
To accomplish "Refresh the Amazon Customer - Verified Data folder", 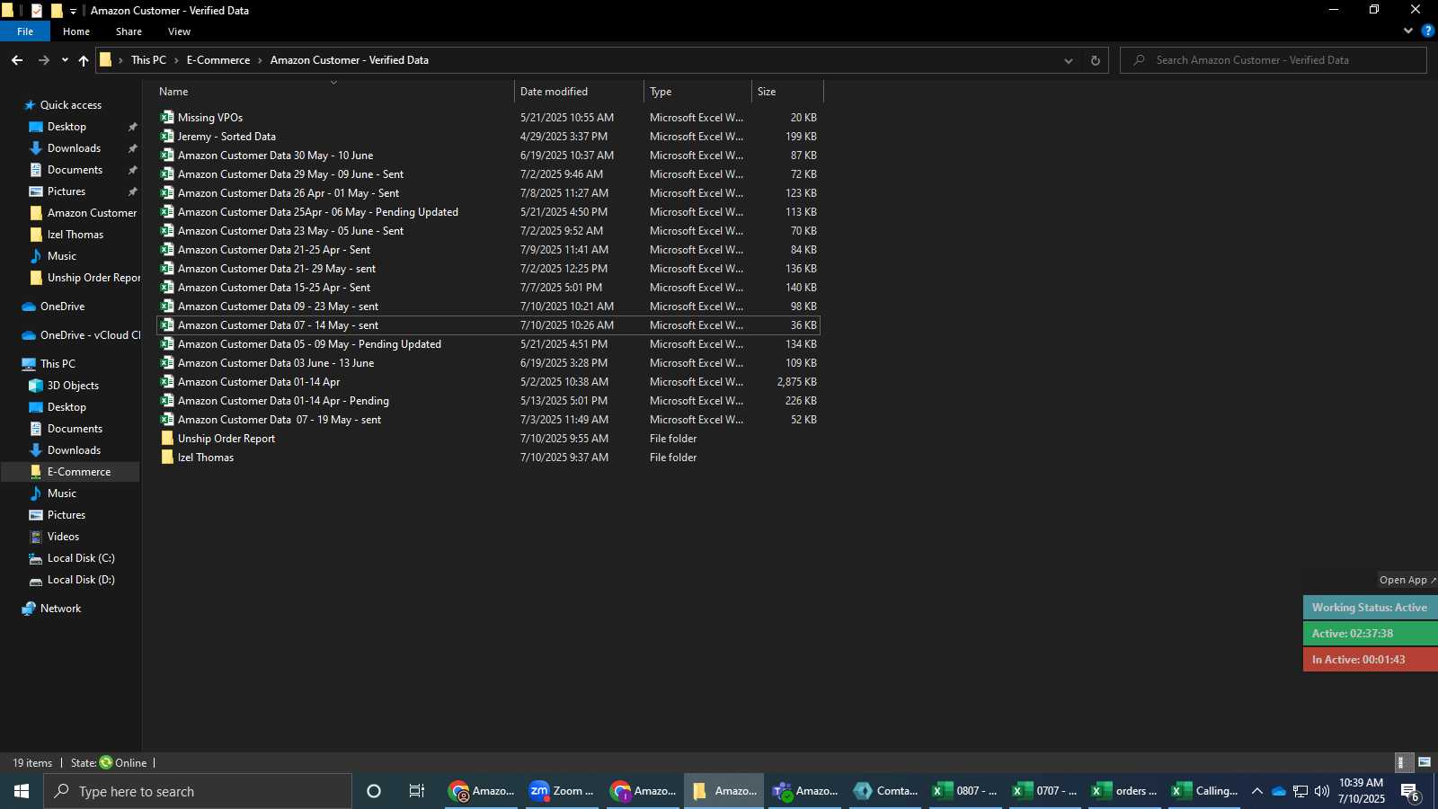I will tap(1095, 60).
